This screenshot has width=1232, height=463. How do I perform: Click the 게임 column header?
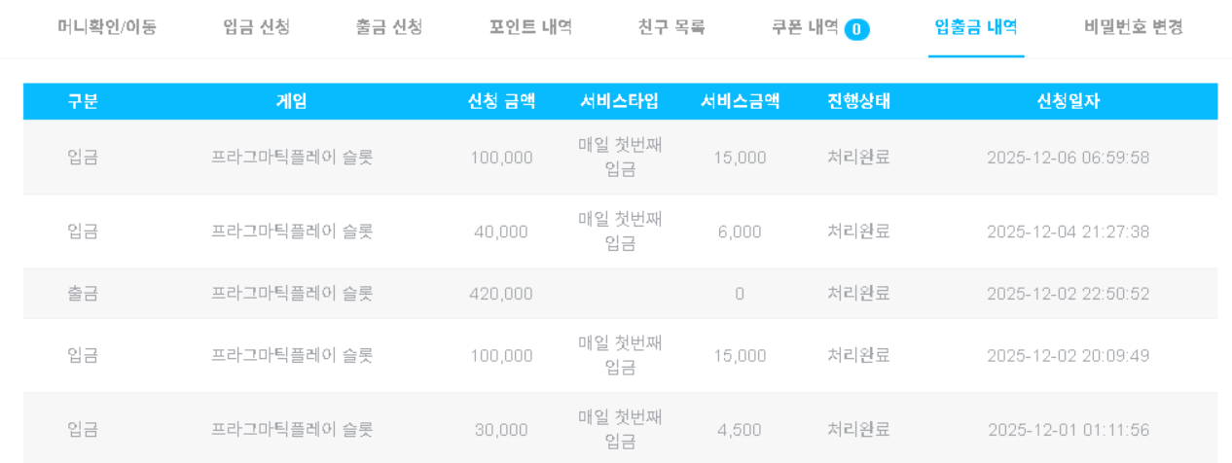292,101
